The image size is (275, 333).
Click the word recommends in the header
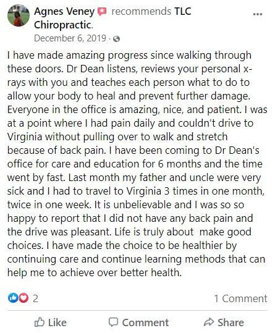142,11
